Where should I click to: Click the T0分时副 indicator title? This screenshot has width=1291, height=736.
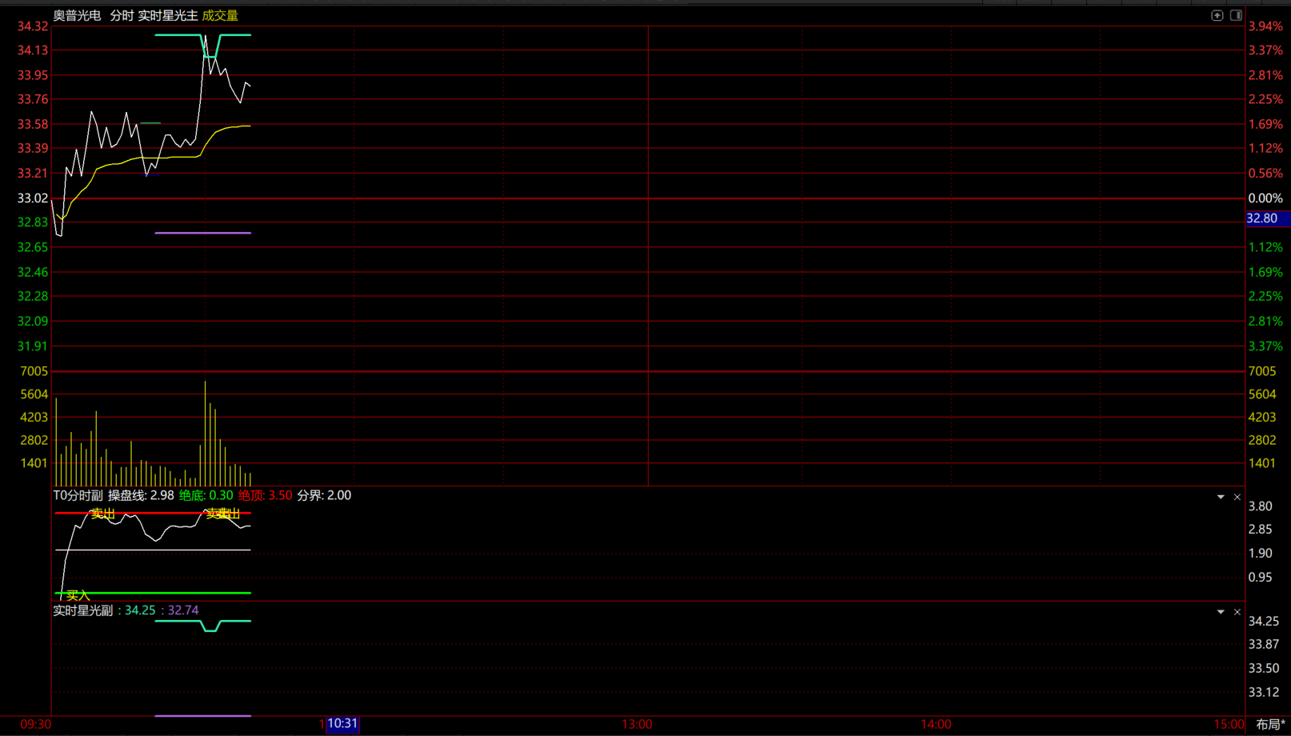click(x=78, y=495)
